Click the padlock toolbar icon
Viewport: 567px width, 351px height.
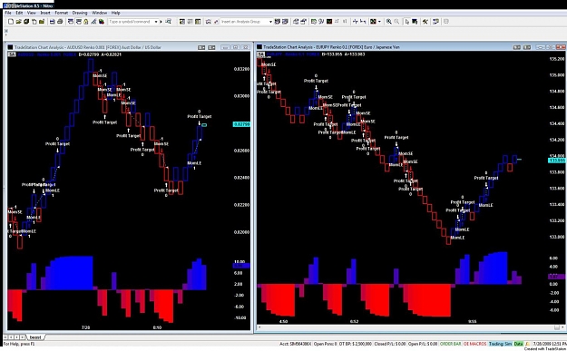(85, 22)
